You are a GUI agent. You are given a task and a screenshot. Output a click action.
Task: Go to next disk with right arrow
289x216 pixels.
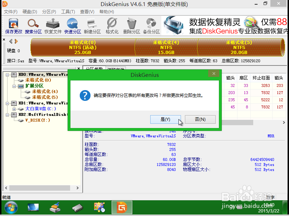(x=16, y=41)
